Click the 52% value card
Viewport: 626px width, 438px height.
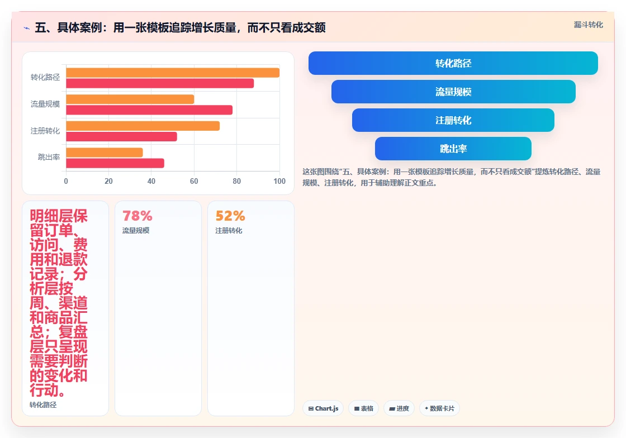tap(251, 308)
